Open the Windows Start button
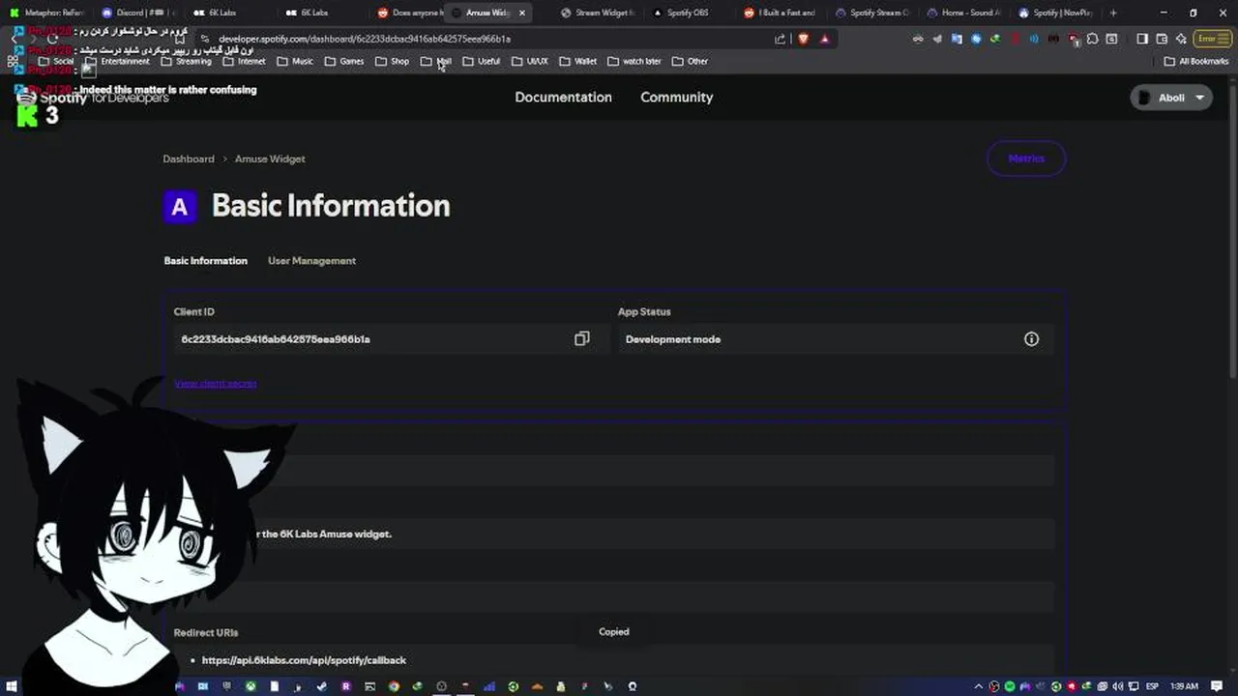This screenshot has height=696, width=1238. click(10, 686)
